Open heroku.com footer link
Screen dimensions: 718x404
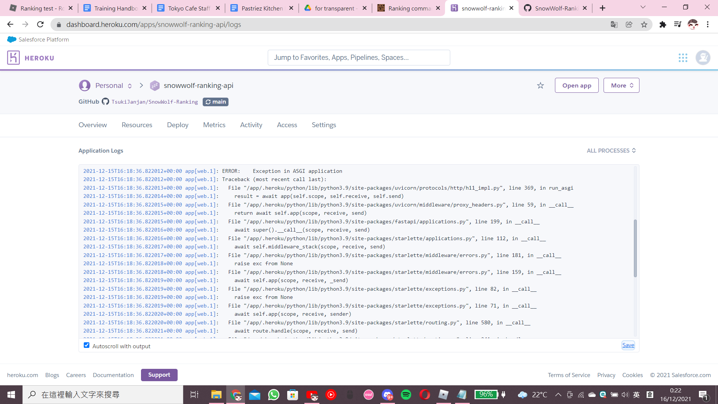[x=22, y=375]
